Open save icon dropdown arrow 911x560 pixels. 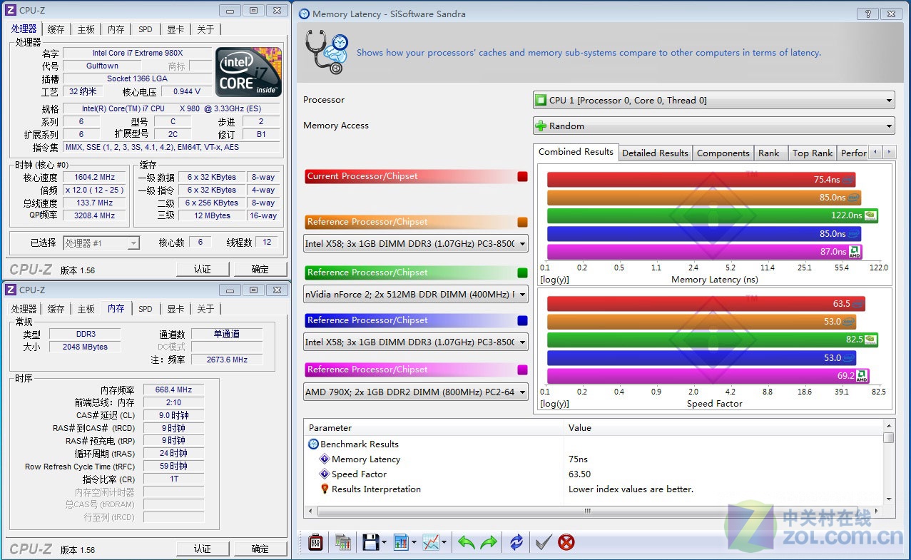(384, 543)
